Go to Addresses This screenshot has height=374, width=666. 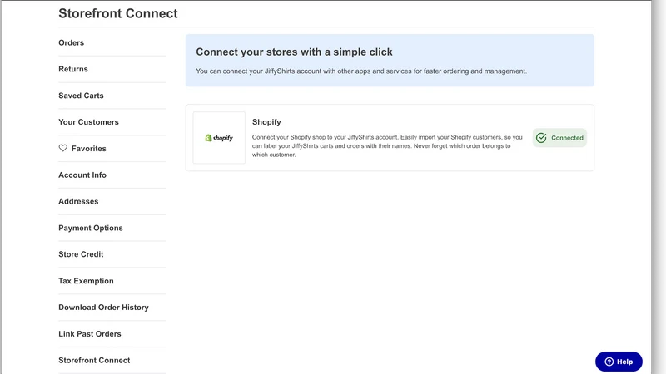(x=78, y=201)
